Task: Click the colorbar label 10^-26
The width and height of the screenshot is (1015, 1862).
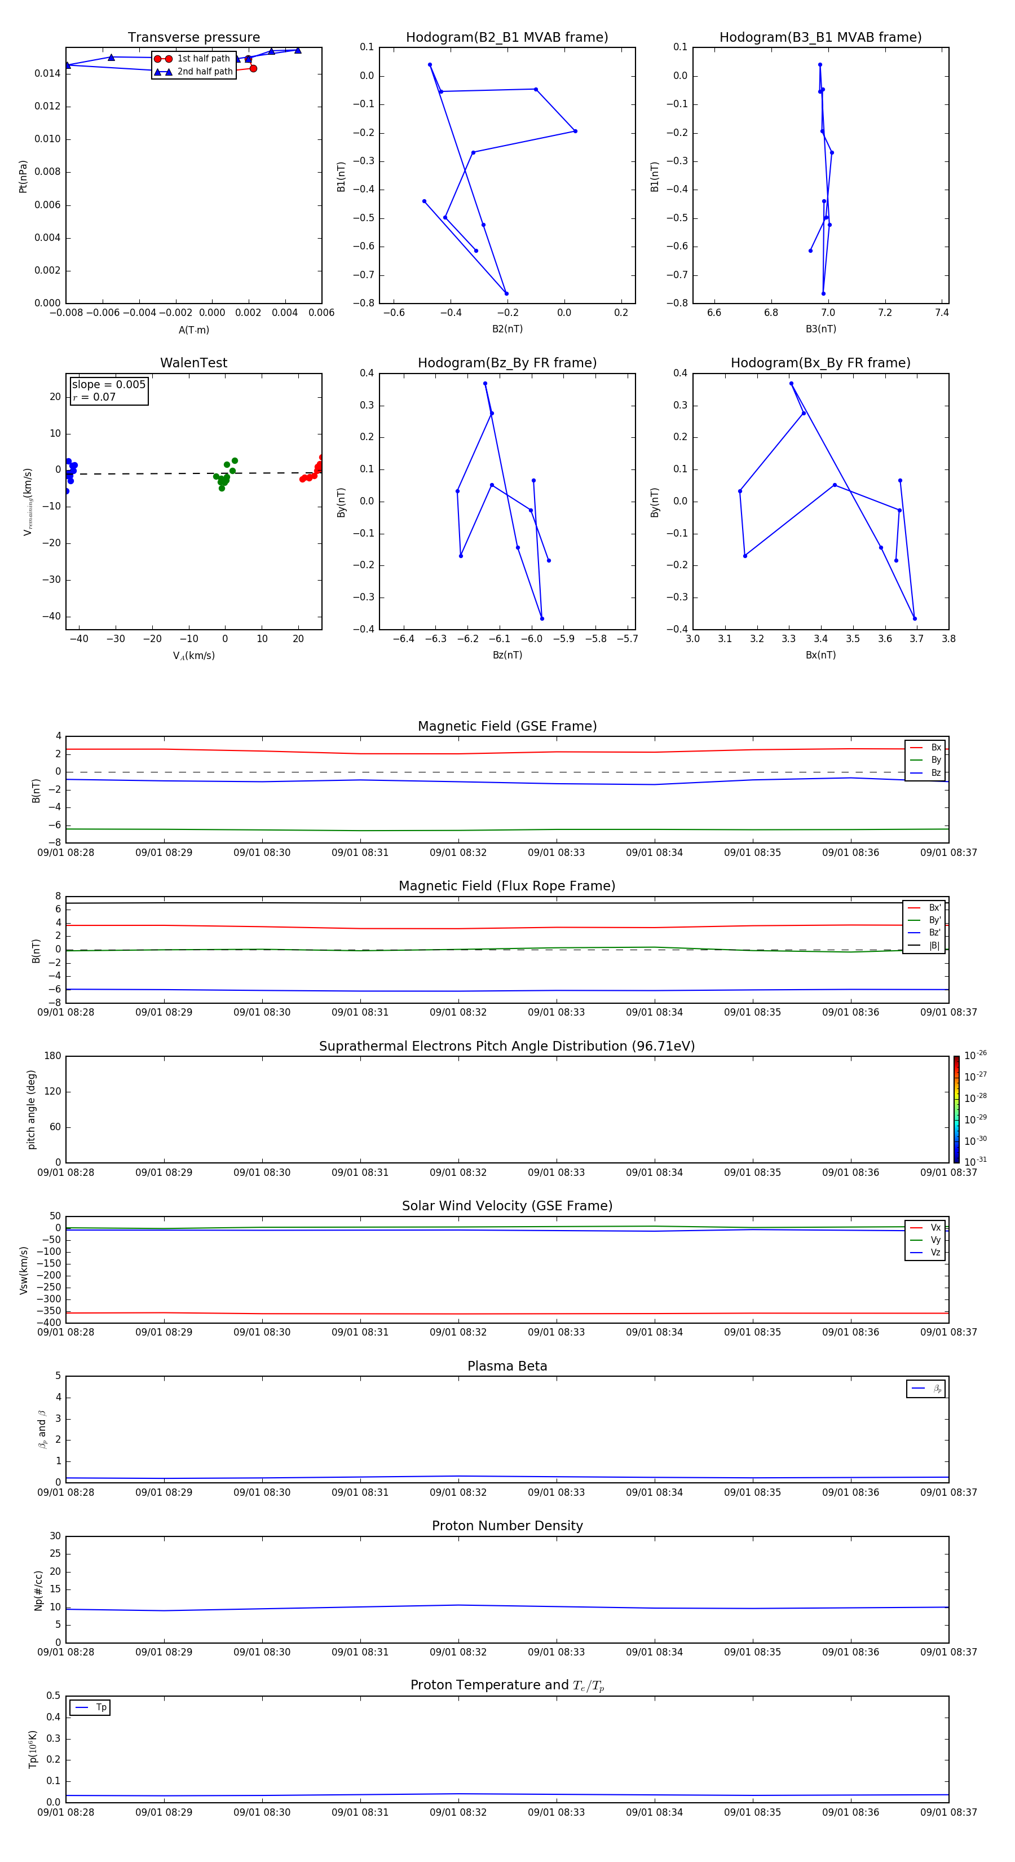Action: tap(976, 1055)
